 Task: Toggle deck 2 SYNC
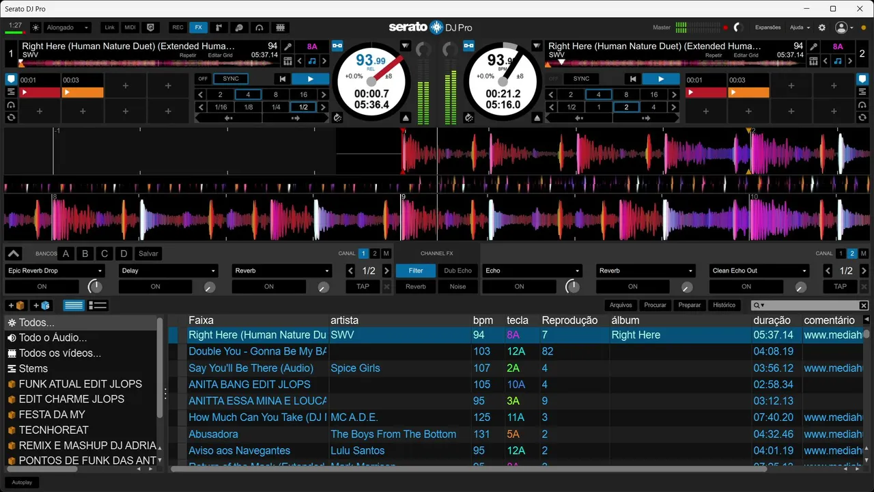pyautogui.click(x=581, y=79)
